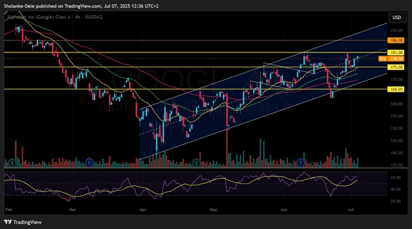Click the 135.00 price axis value
The image size is (412, 229).
(x=397, y=165)
